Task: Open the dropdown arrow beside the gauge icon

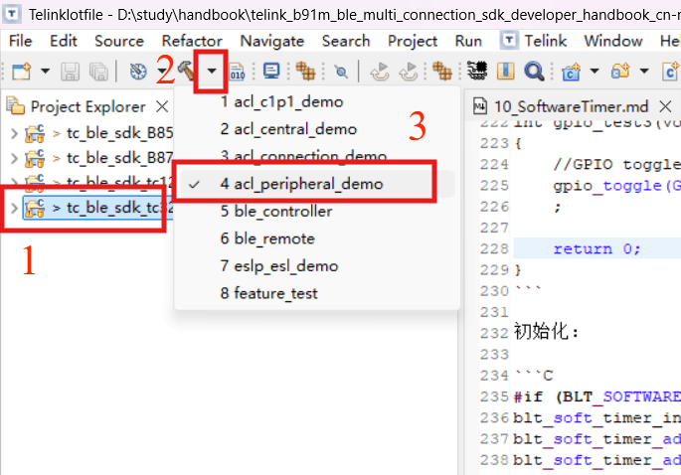Action: tap(162, 71)
